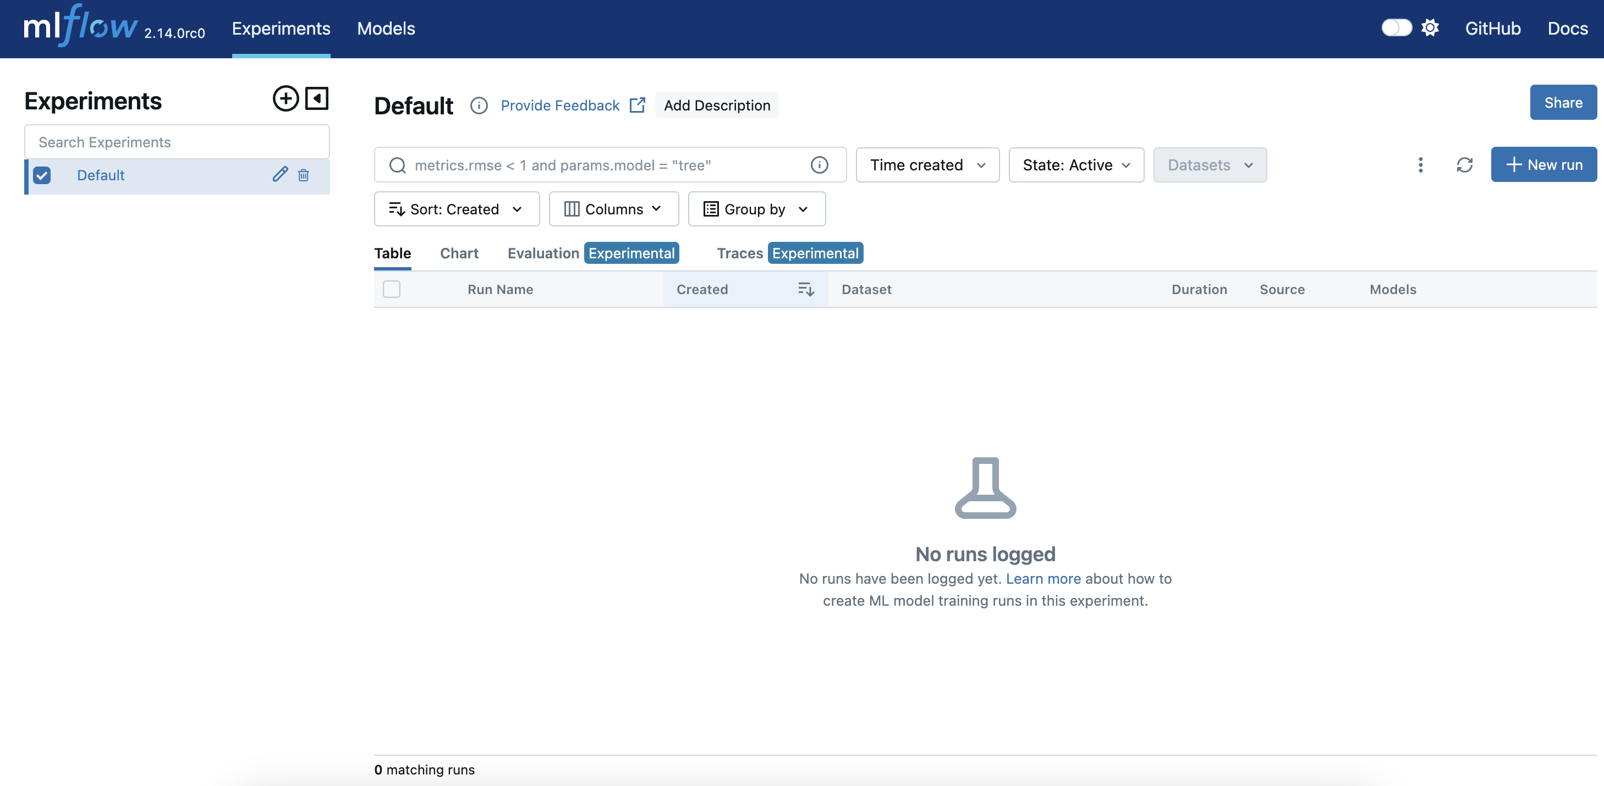Open the Time created dropdown
The height and width of the screenshot is (786, 1604).
tap(927, 165)
